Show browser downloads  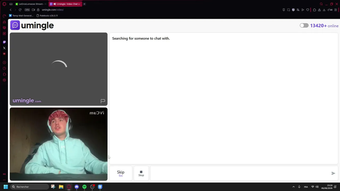coord(324,10)
